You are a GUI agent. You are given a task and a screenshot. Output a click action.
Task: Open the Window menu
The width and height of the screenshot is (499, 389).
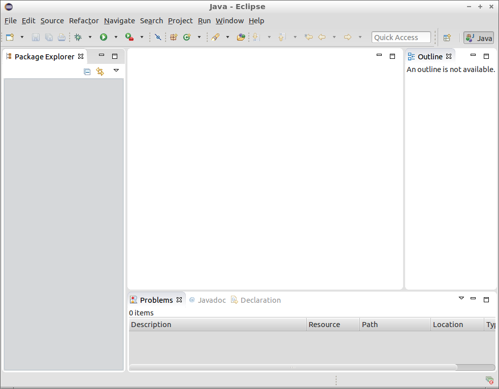click(x=230, y=21)
